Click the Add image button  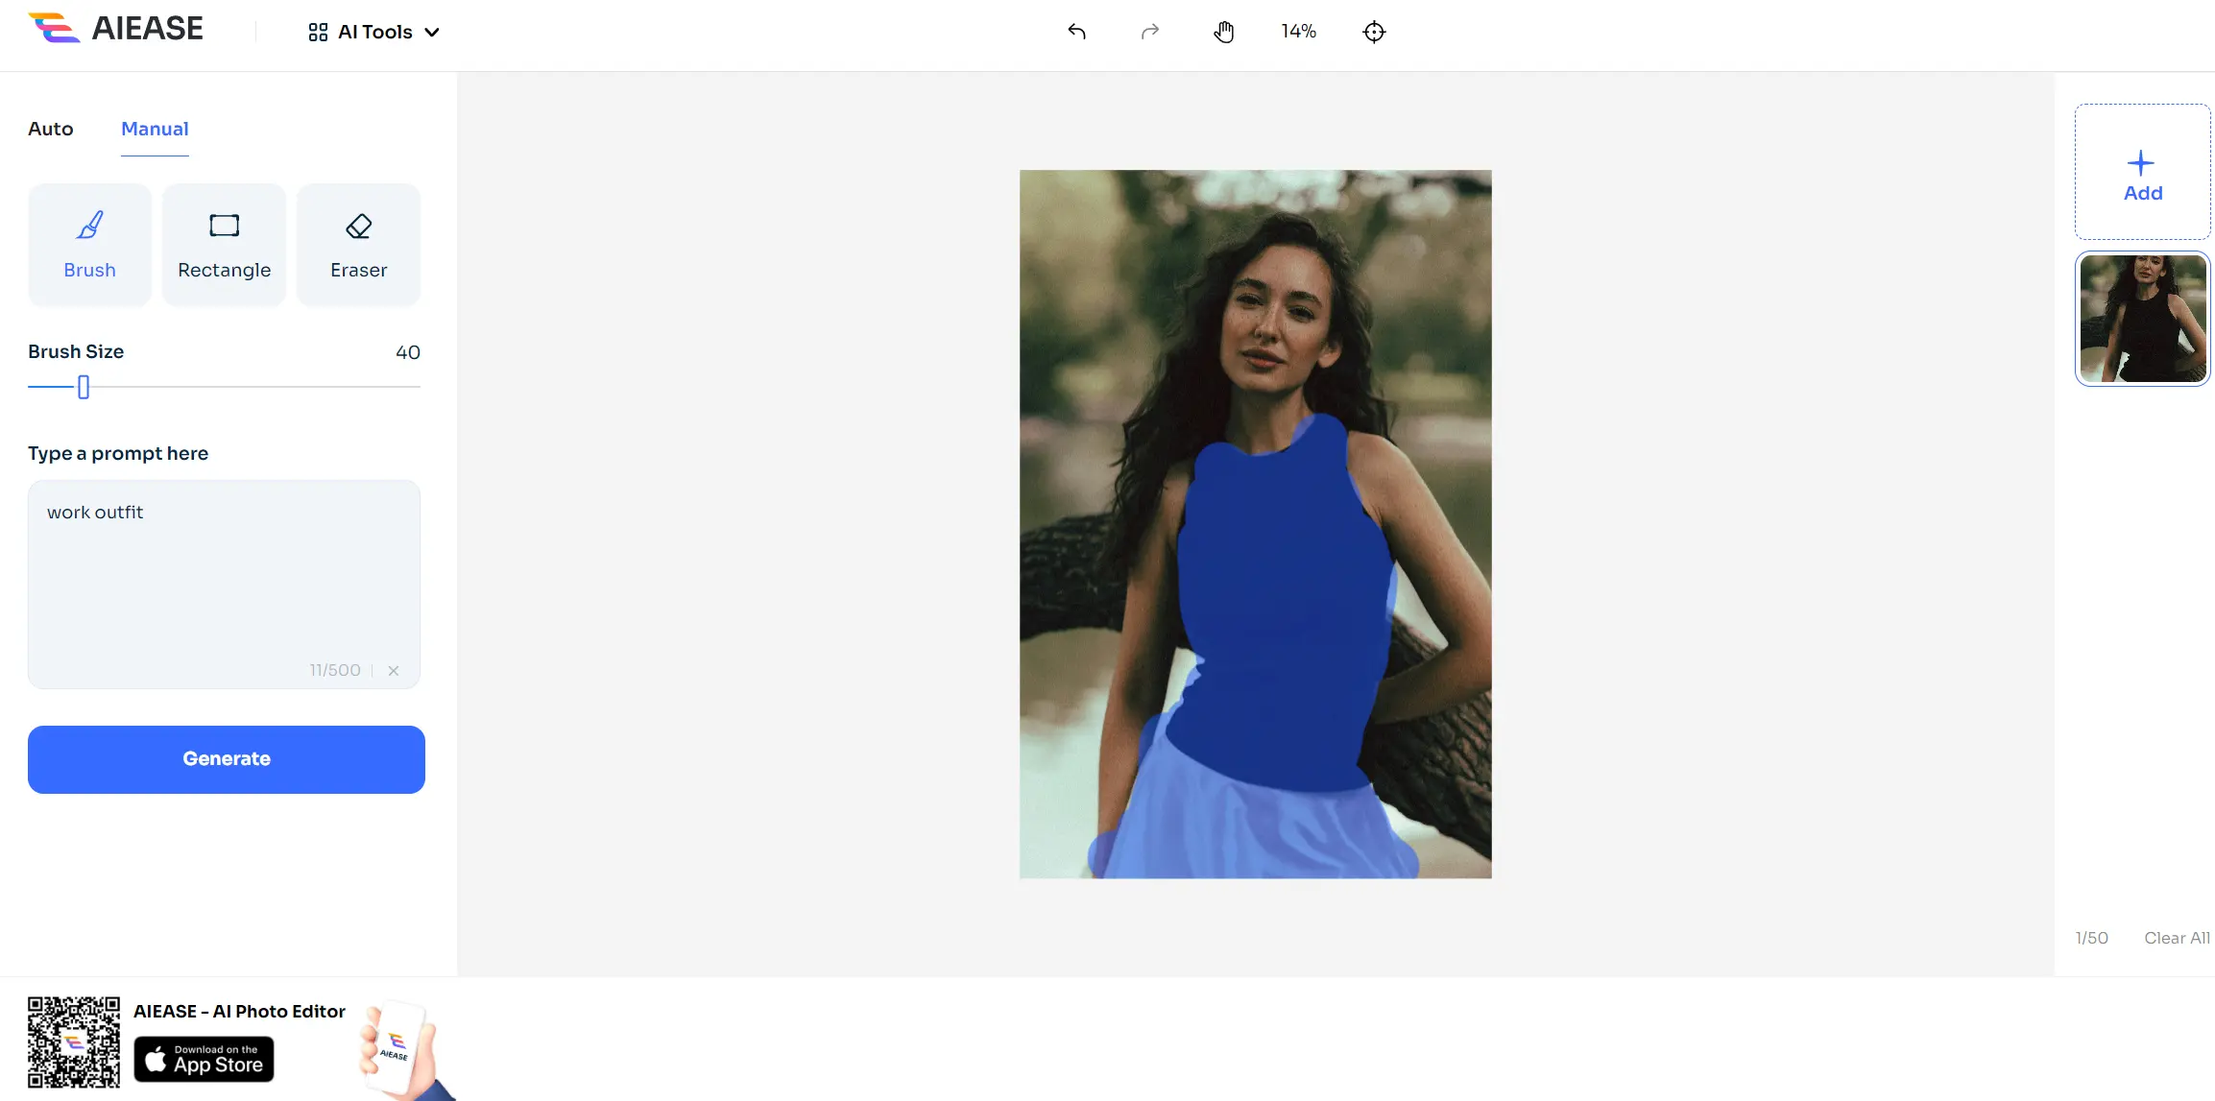click(x=2142, y=172)
